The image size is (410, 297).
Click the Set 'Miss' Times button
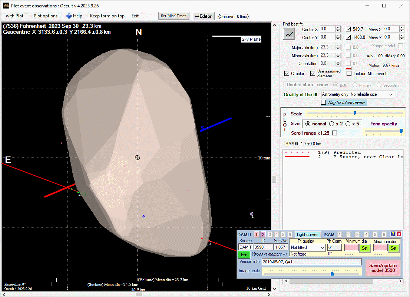point(173,16)
